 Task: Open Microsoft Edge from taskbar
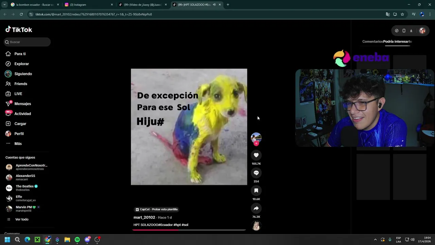[x=27, y=240]
